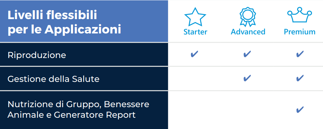Image resolution: width=323 pixels, height=129 pixels.
Task: Click the Premium checkmark in Nutrizione row
Action: 300,110
